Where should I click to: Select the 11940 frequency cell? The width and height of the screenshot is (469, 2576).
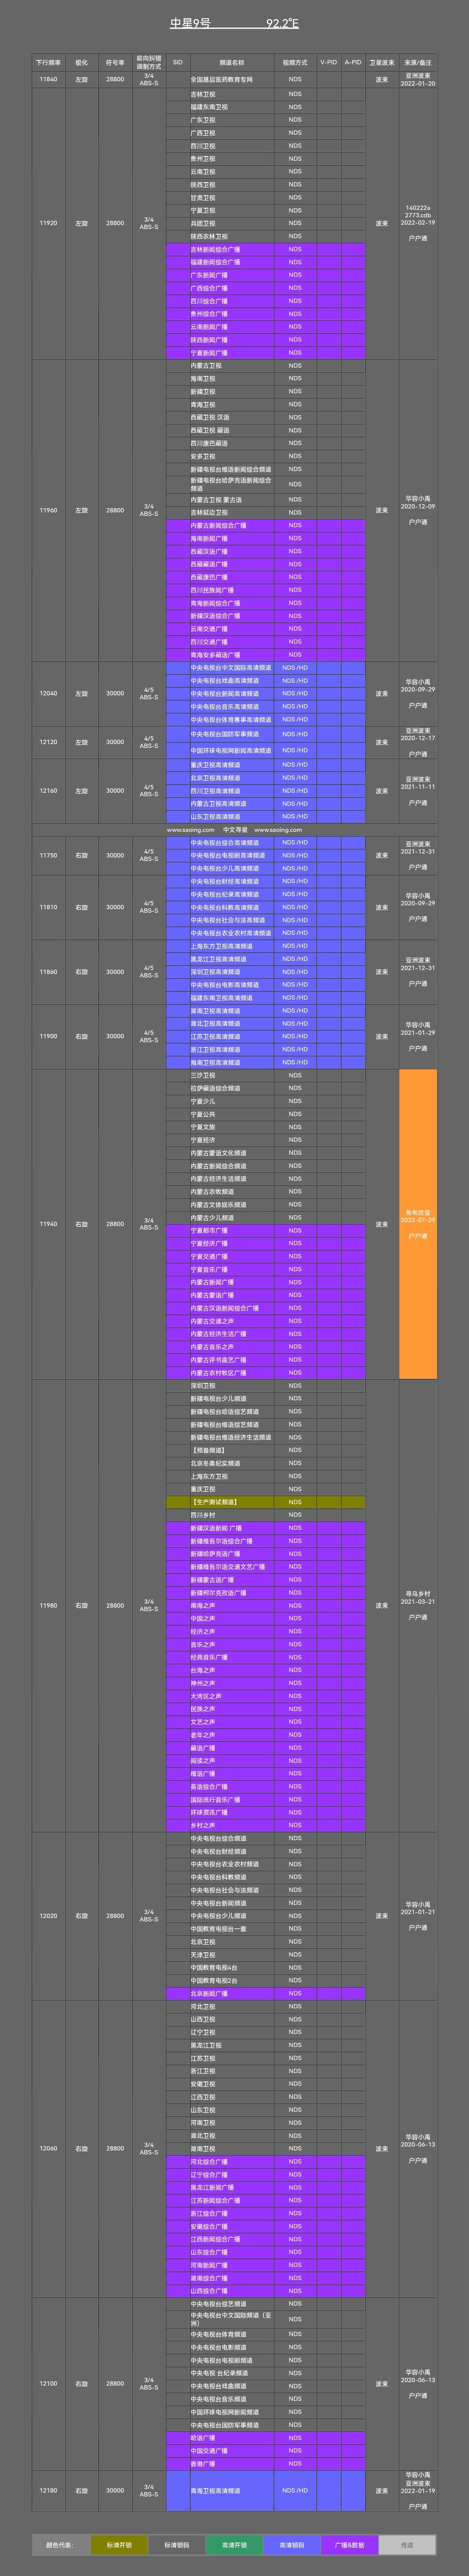(x=48, y=1224)
